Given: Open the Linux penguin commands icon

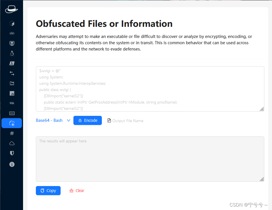Looking at the screenshot, I should coord(12,53).
